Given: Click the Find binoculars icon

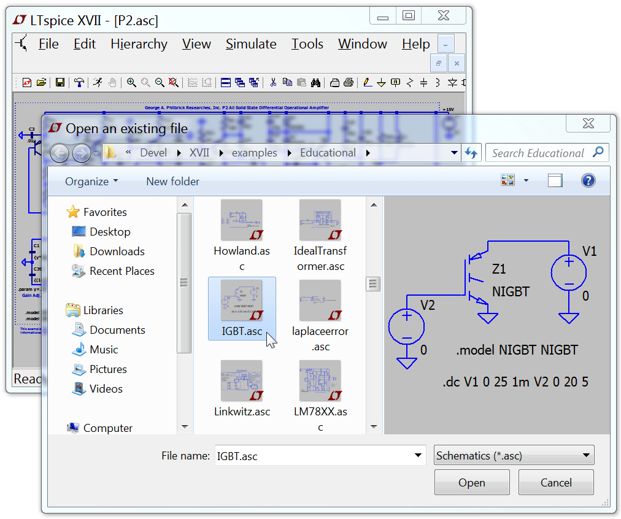Looking at the screenshot, I should pos(315,82).
